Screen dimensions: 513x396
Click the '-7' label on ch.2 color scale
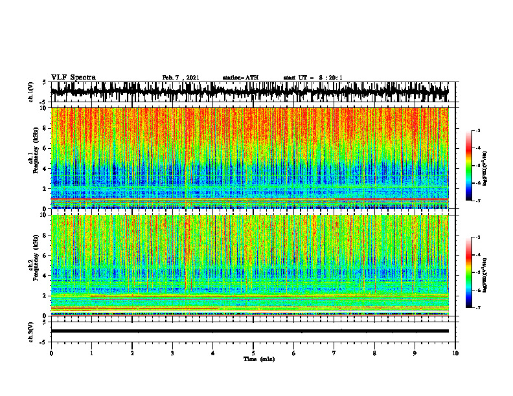pos(478,307)
